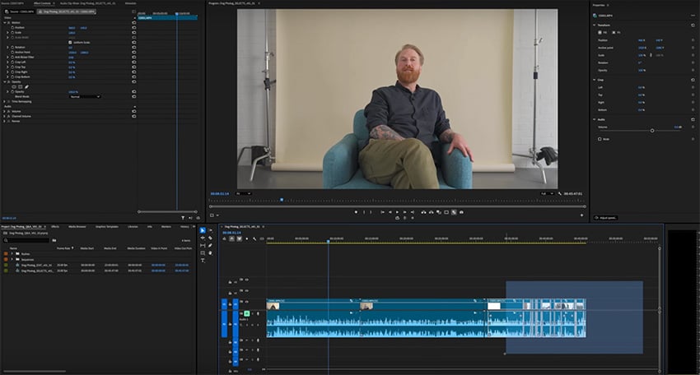Toggle the Uniform Scale checkbox

[69, 42]
